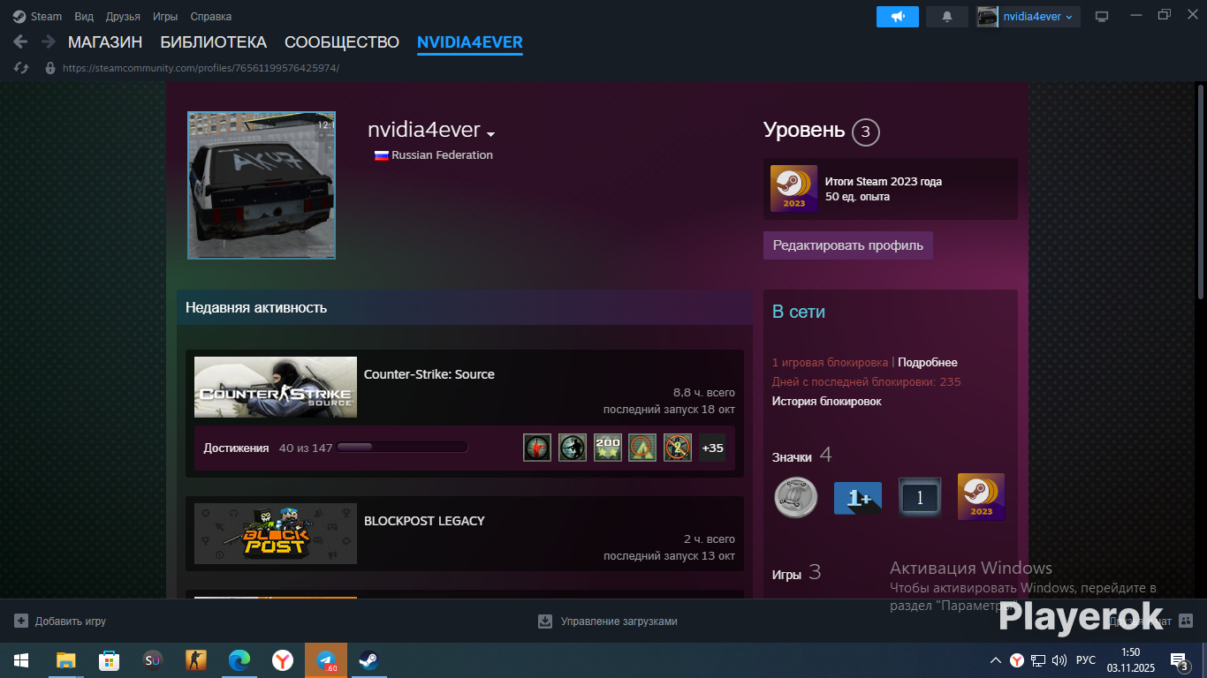This screenshot has height=678, width=1207.
Task: Open File Explorer from the taskbar
Action: (x=66, y=660)
